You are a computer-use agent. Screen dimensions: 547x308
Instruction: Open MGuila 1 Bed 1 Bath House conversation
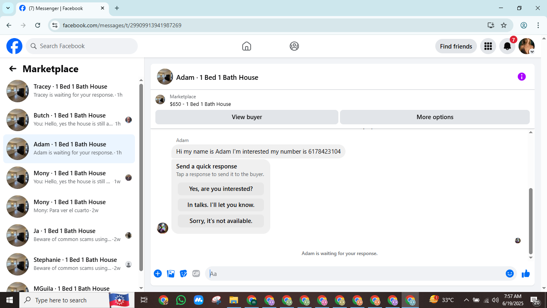pyautogui.click(x=69, y=287)
